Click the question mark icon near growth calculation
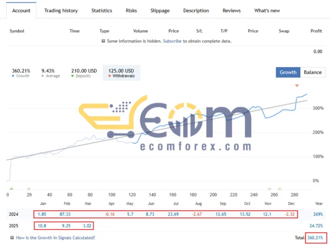This screenshot has width=330, height=245. click(x=12, y=237)
